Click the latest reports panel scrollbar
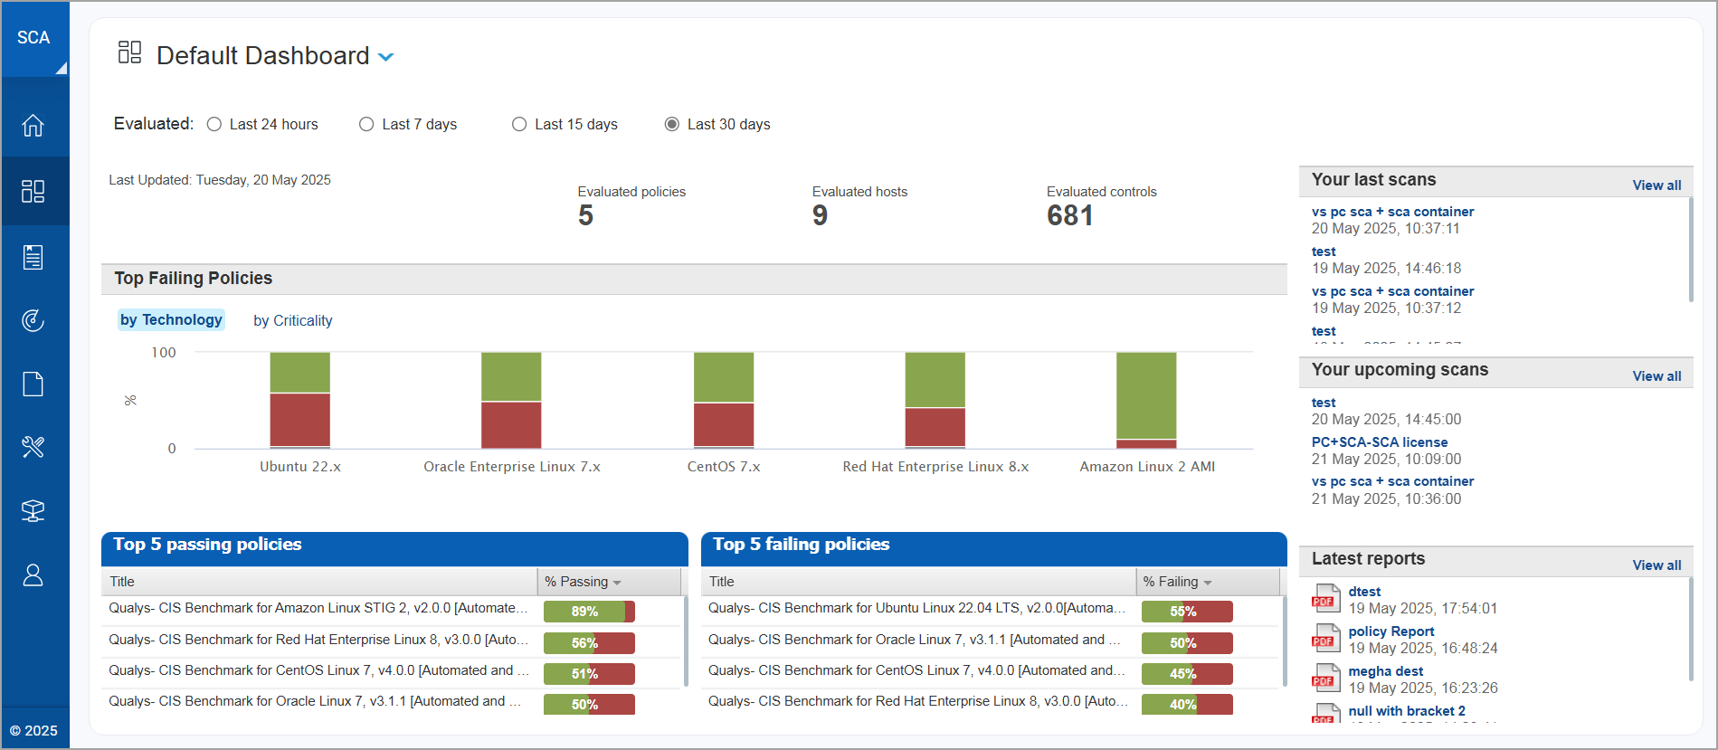 (1691, 630)
